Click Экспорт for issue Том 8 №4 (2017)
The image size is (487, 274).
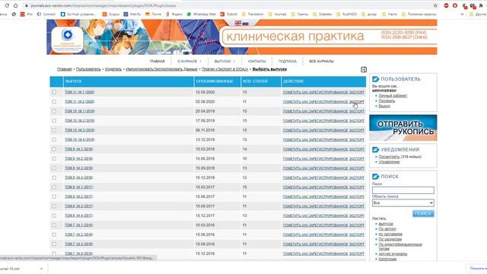[x=357, y=215]
